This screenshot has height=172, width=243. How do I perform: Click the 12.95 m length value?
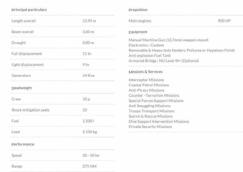pyautogui.click(x=89, y=21)
